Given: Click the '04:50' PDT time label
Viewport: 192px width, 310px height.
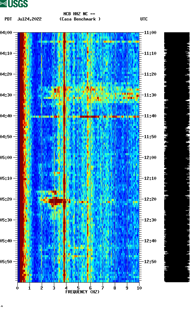Looking at the screenshot, I should [6, 137].
